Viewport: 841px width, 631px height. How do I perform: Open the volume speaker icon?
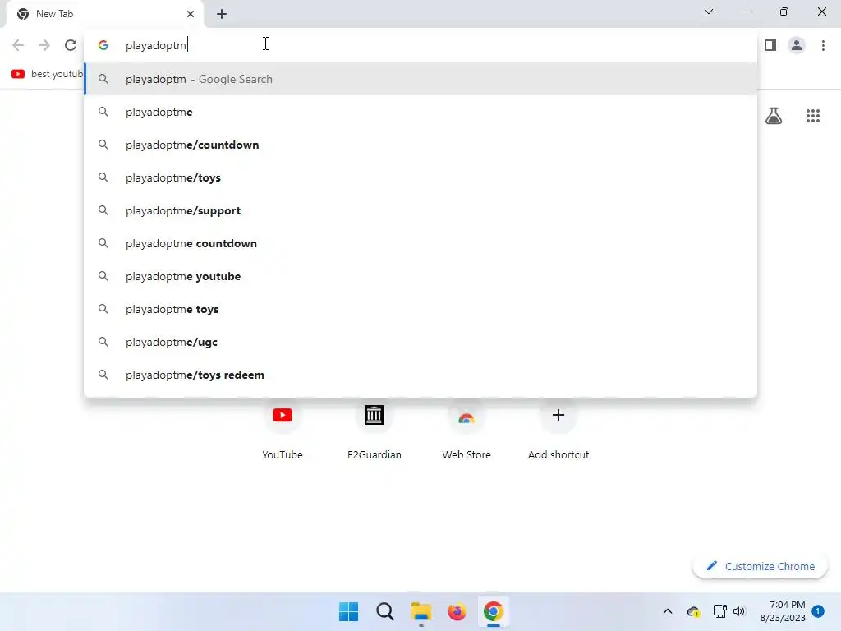pyautogui.click(x=739, y=611)
